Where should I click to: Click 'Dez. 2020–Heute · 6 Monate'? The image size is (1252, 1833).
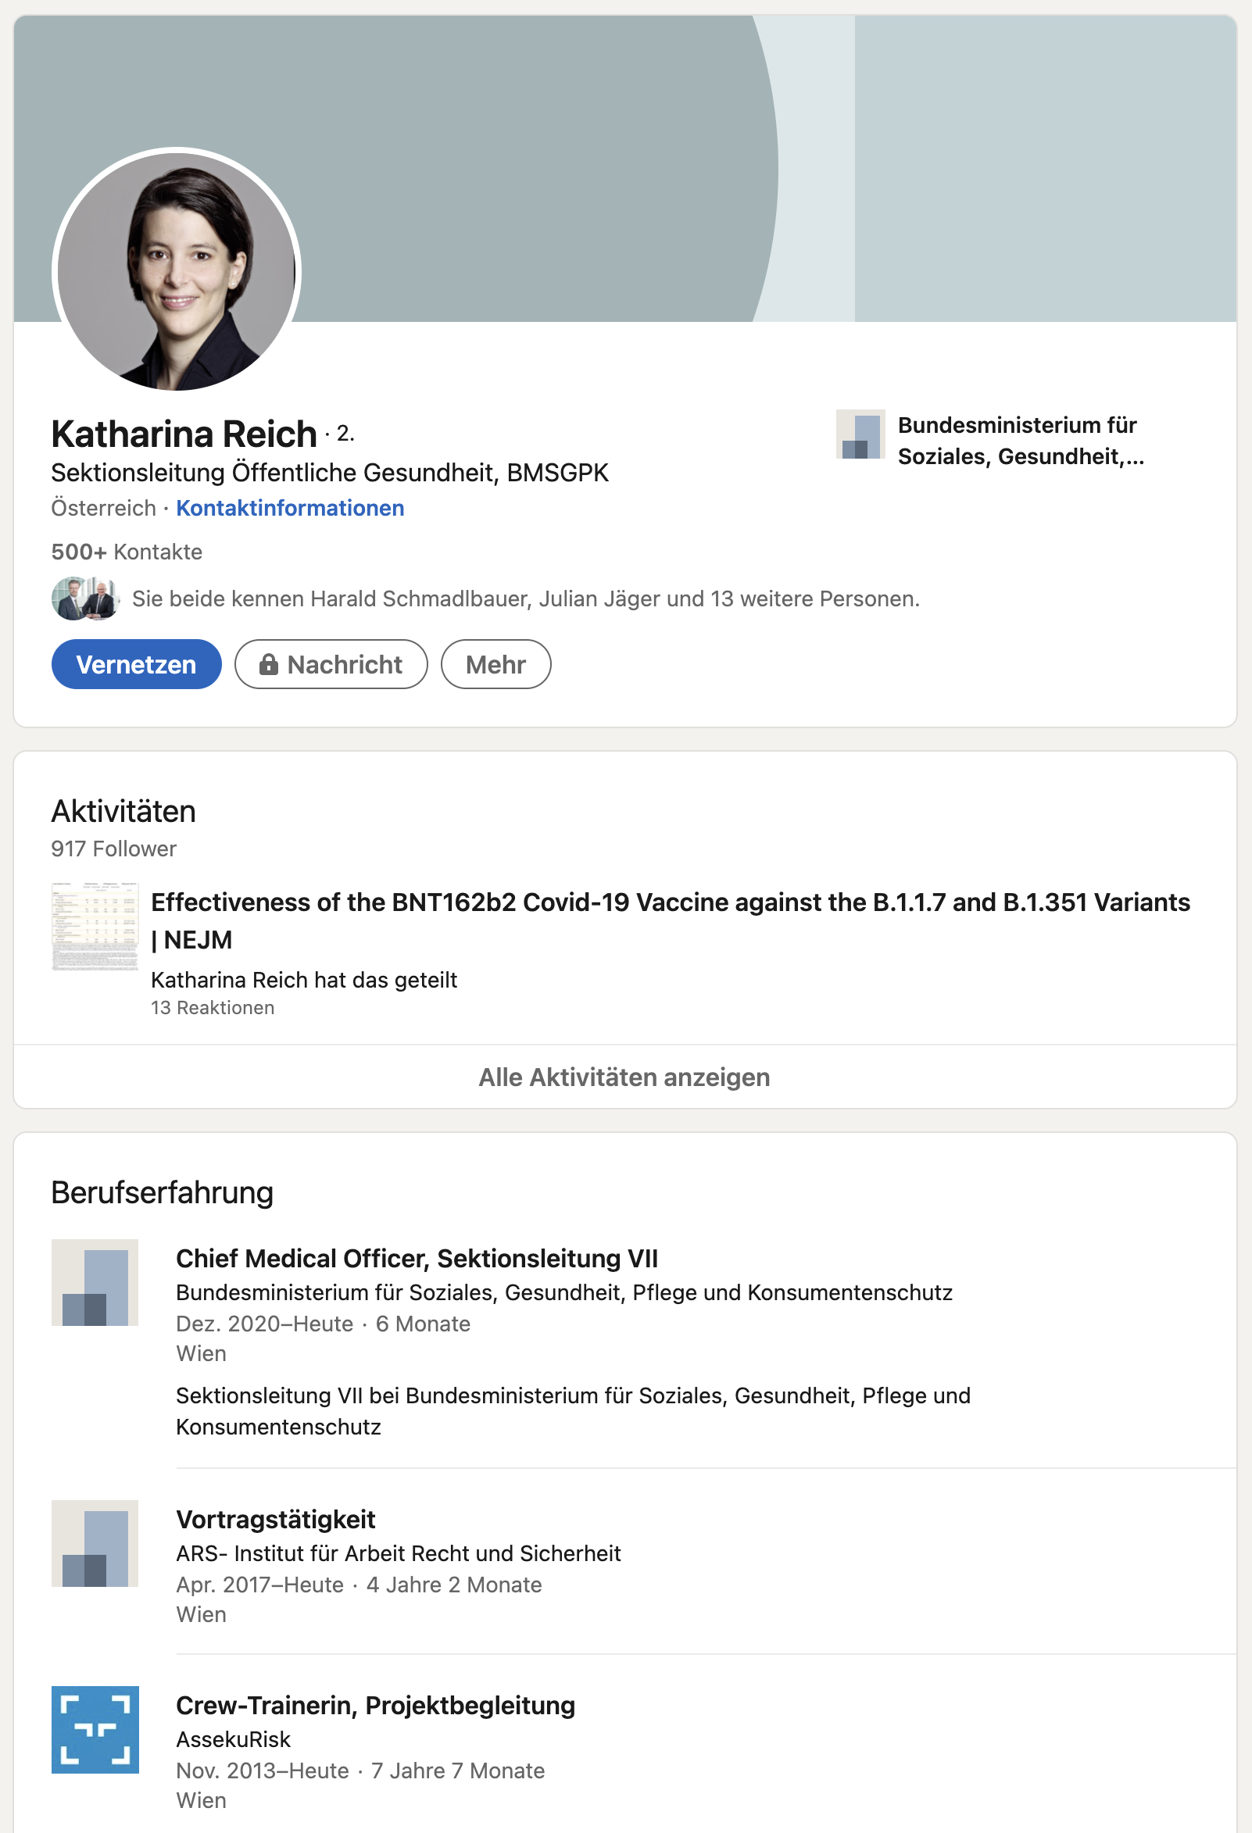tap(324, 1324)
